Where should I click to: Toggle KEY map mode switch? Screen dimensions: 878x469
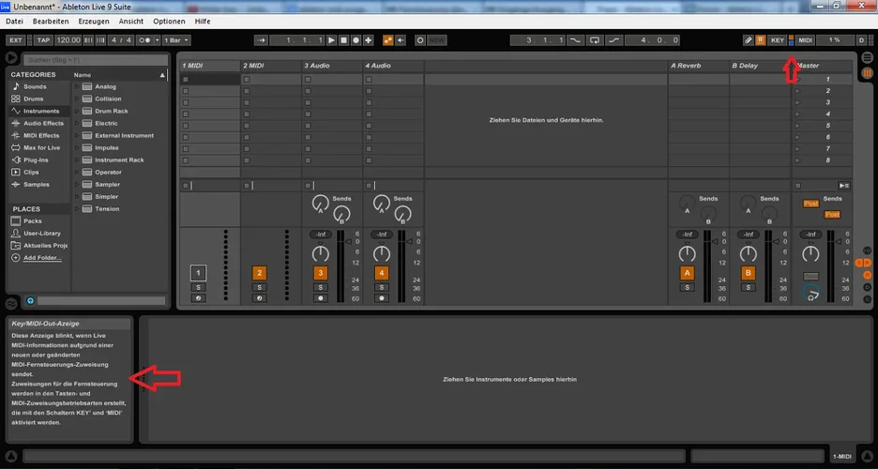pos(778,40)
